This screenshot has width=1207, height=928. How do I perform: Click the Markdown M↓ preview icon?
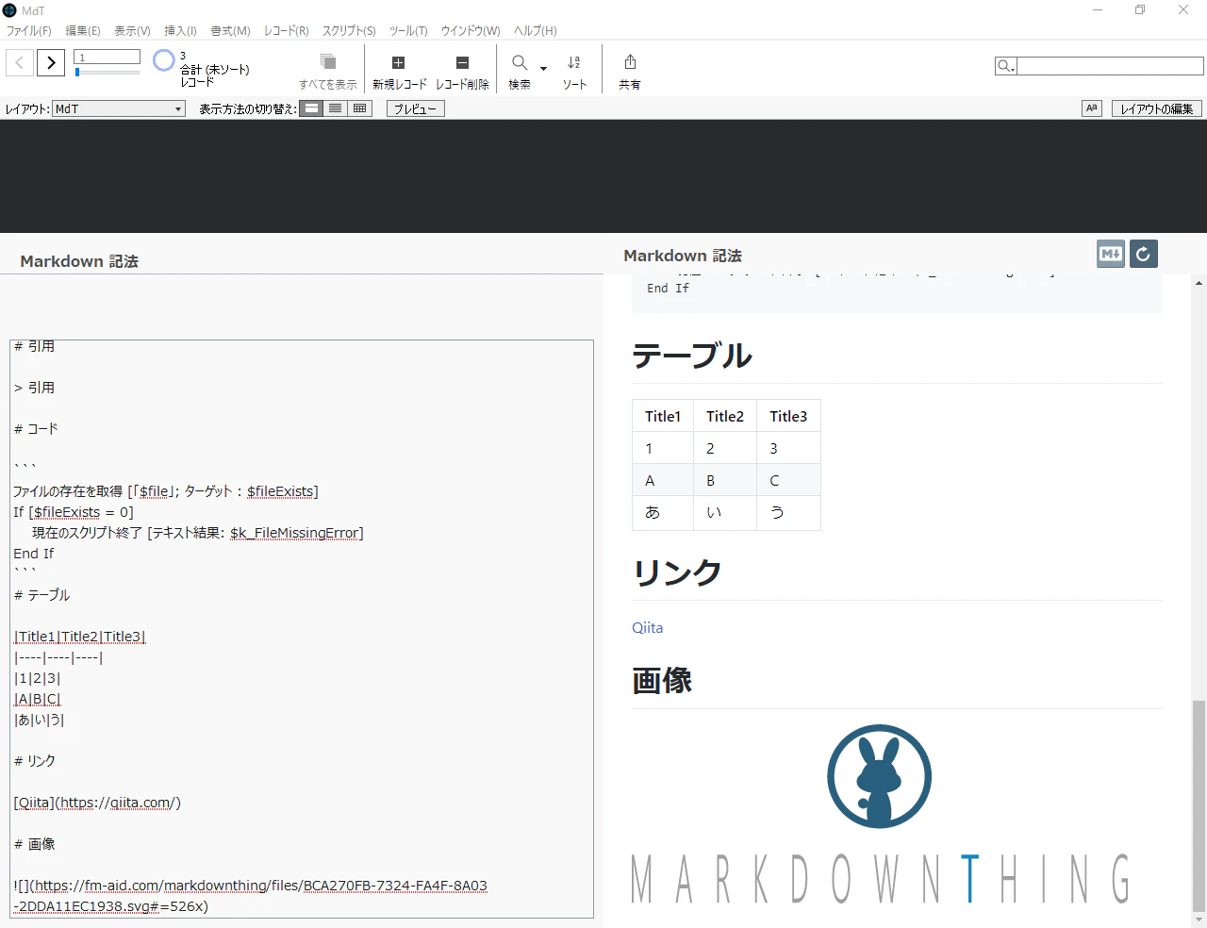coord(1111,254)
